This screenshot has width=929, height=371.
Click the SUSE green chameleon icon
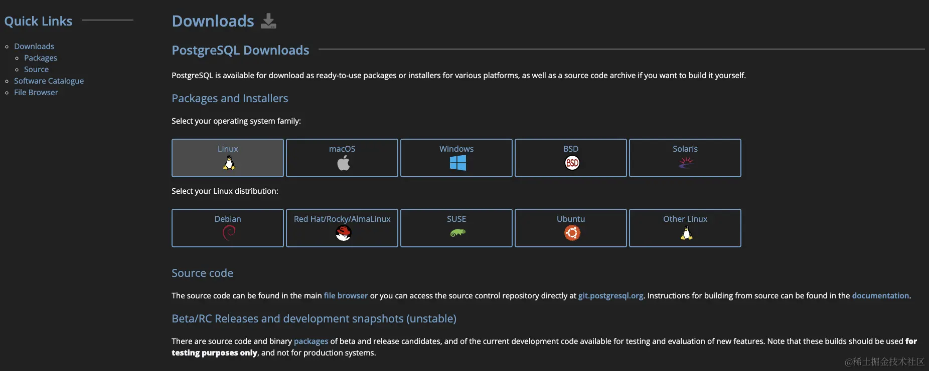coord(457,233)
